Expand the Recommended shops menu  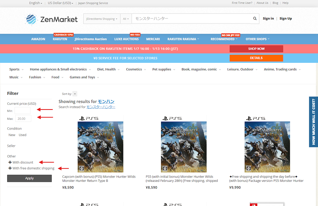pyautogui.click(x=224, y=39)
